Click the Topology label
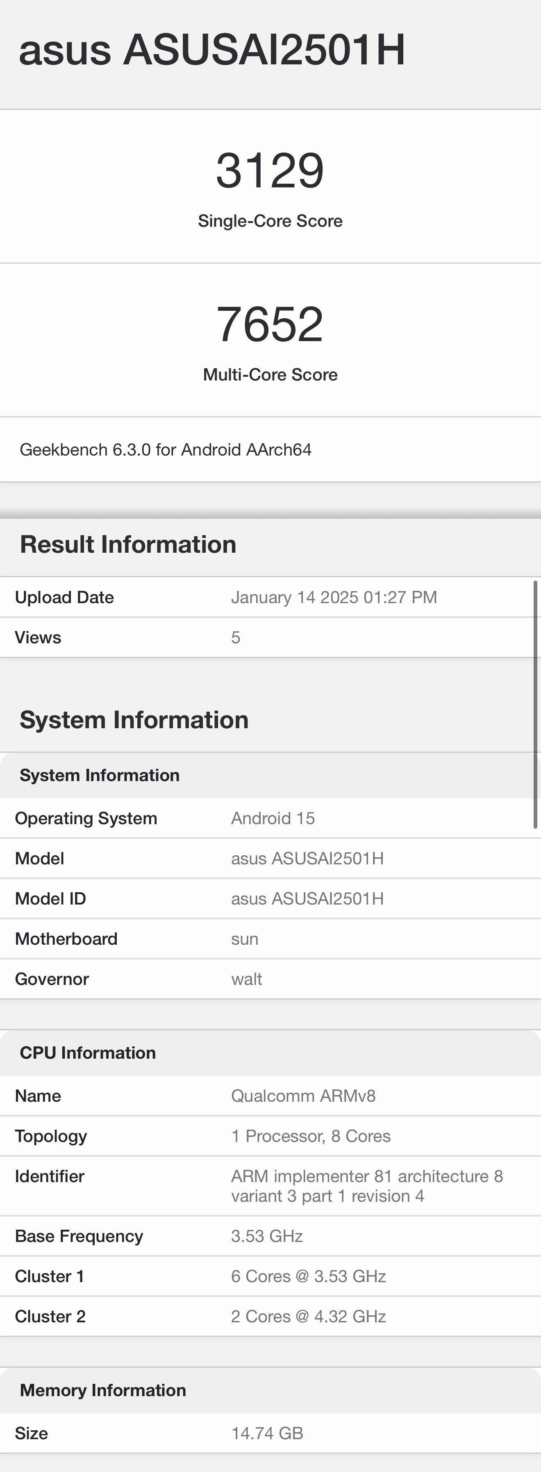The image size is (541, 1472). 51,1136
